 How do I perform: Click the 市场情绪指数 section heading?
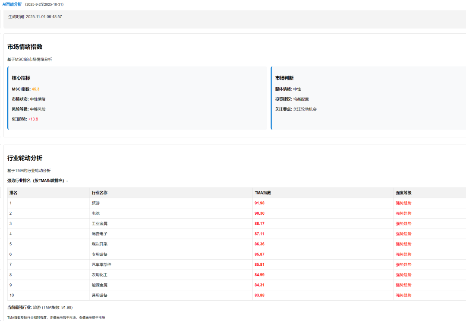click(x=25, y=47)
